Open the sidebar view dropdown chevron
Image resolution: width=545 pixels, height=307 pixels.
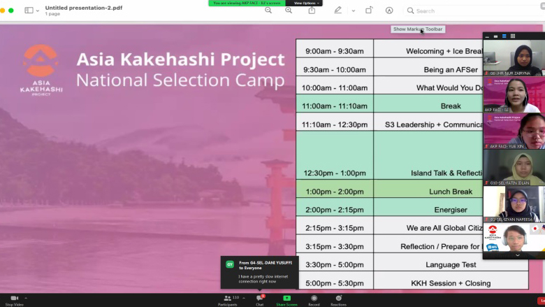(x=38, y=10)
